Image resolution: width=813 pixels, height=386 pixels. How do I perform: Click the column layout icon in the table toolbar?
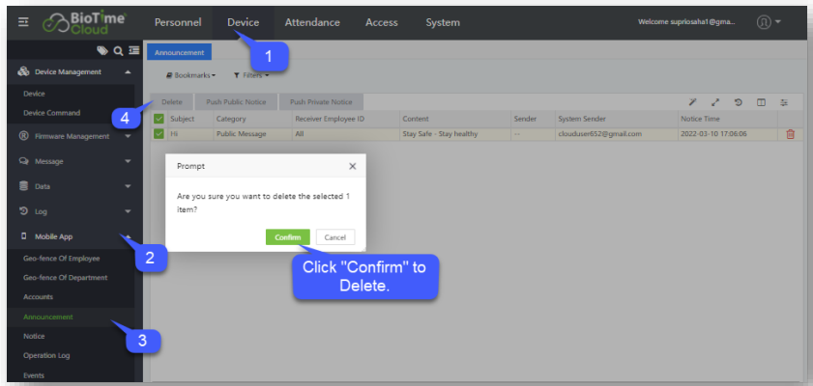(x=762, y=101)
